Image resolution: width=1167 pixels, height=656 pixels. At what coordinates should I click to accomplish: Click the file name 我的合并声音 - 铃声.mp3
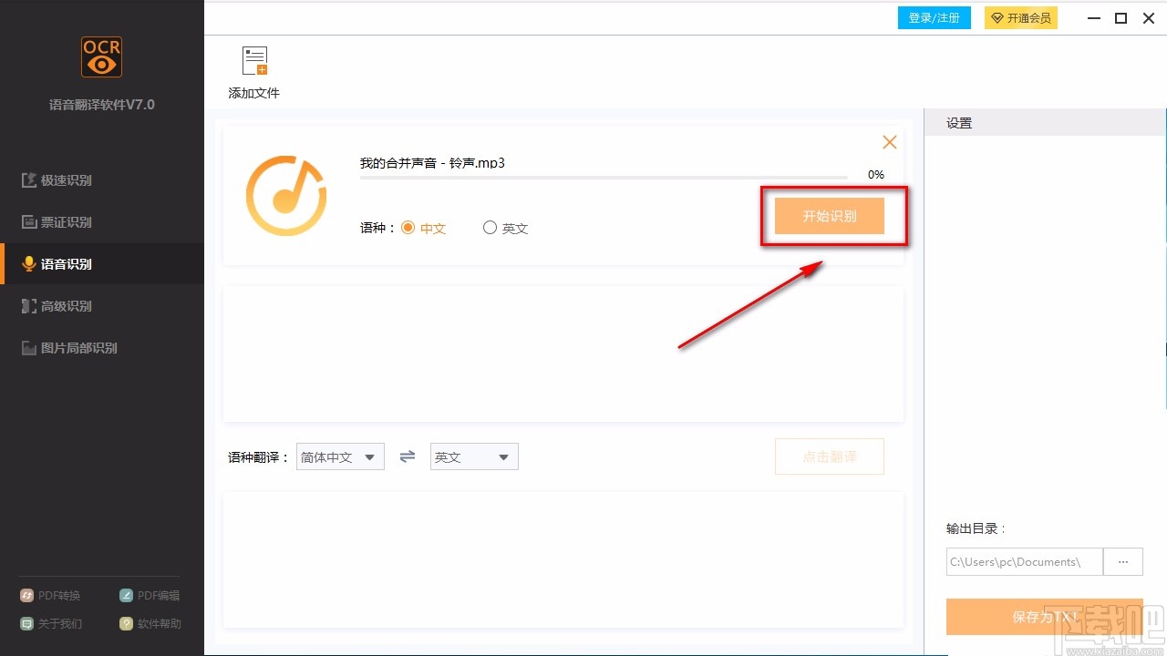(432, 163)
